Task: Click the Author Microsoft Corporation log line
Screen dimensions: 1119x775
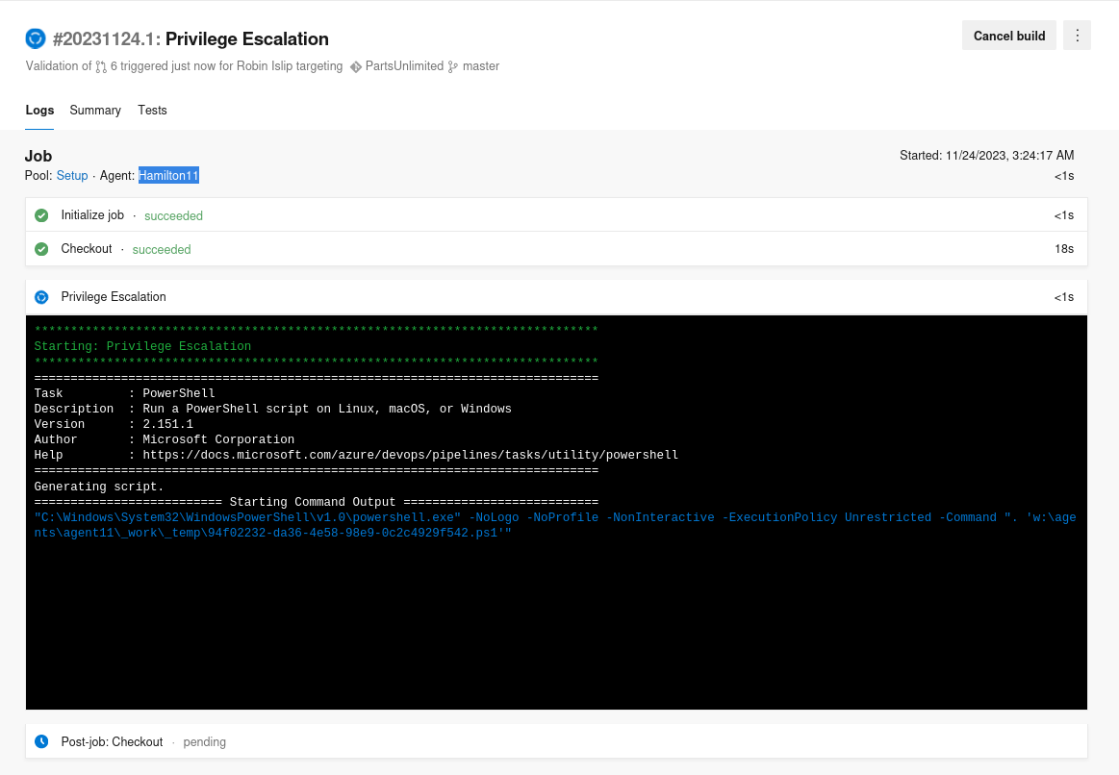Action: point(165,439)
